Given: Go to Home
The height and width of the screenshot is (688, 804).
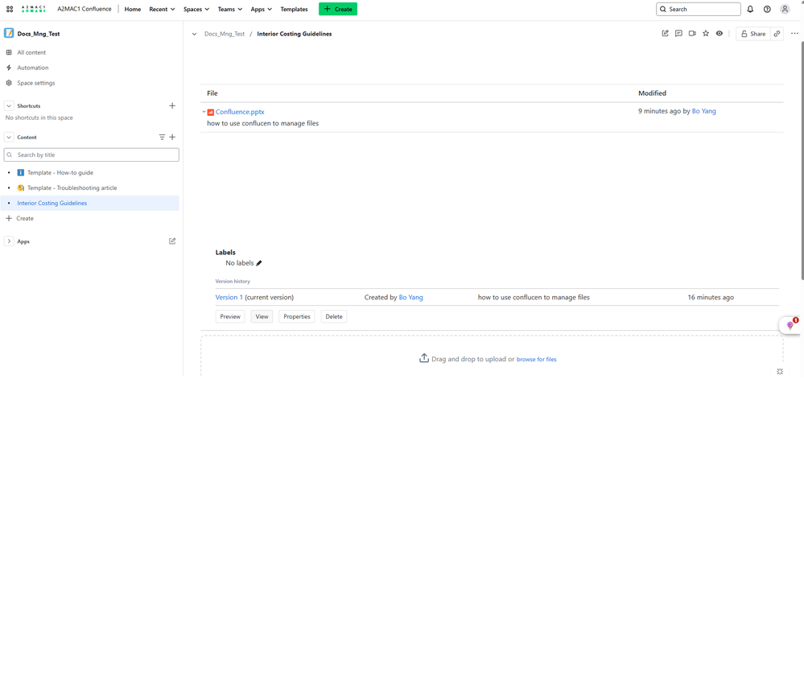Looking at the screenshot, I should pyautogui.click(x=133, y=9).
